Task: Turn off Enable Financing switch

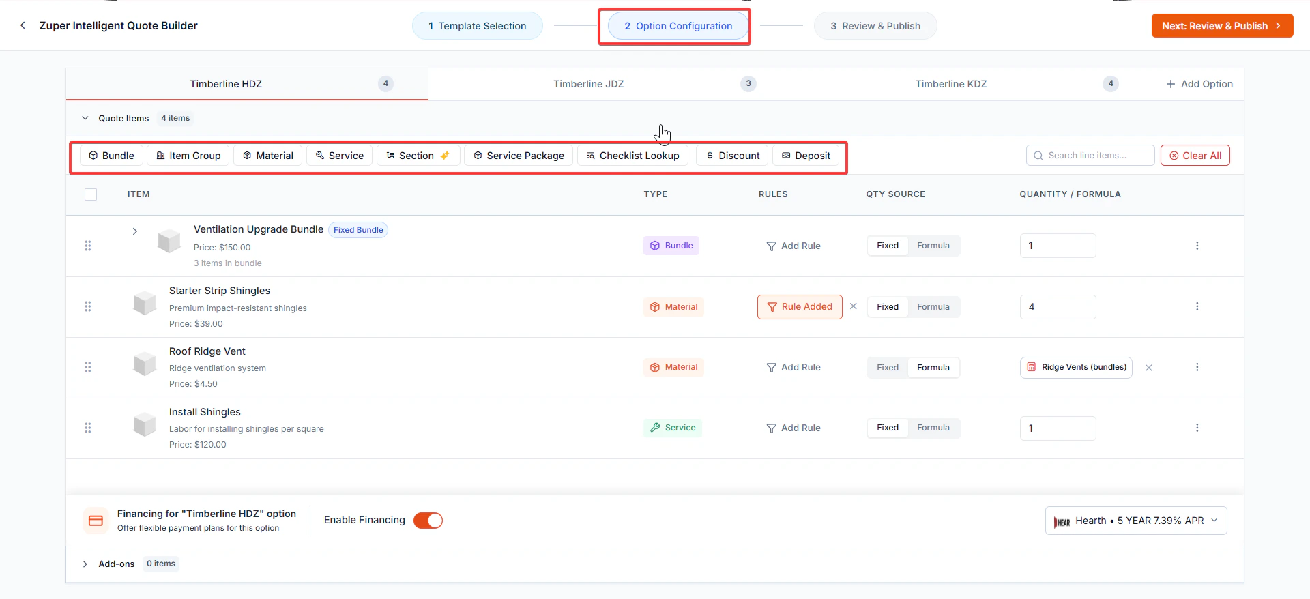Action: pos(428,521)
